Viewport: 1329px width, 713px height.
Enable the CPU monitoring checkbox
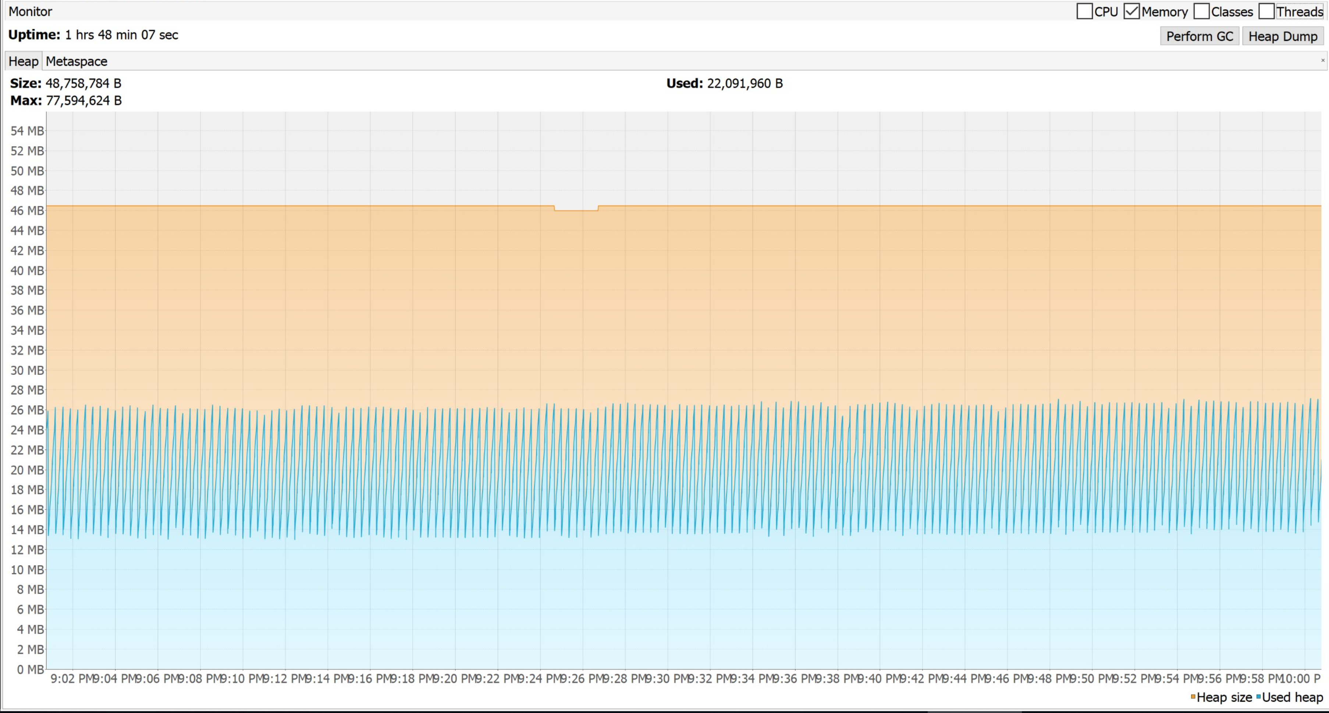[x=1084, y=11]
